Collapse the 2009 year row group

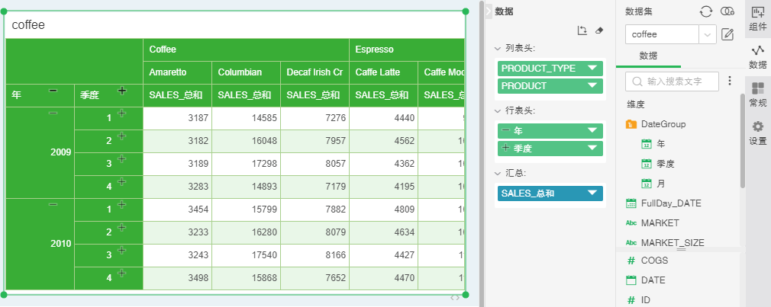pyautogui.click(x=53, y=114)
